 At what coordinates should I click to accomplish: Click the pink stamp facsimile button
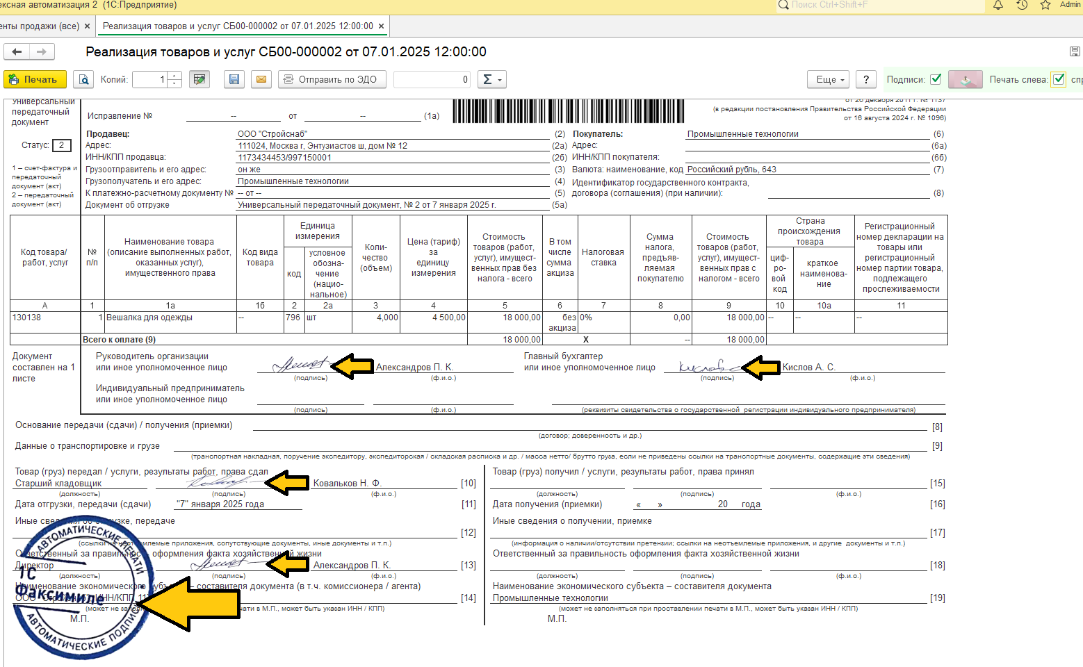[x=965, y=79]
